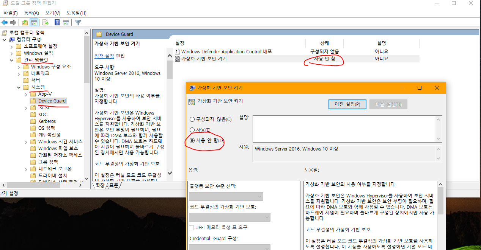Click the Device Guard folder icon in header
Viewport: 481px width, 250px height.
pos(99,34)
